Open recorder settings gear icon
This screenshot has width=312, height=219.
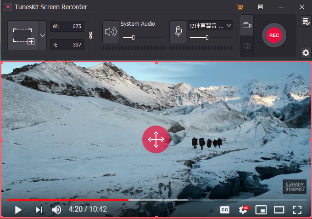click(306, 52)
